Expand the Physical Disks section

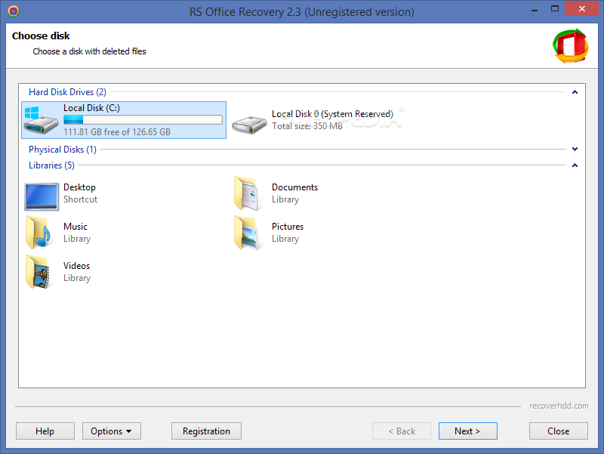(x=575, y=149)
